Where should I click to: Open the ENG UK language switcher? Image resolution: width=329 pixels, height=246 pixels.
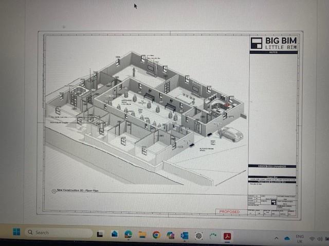coord(300,239)
